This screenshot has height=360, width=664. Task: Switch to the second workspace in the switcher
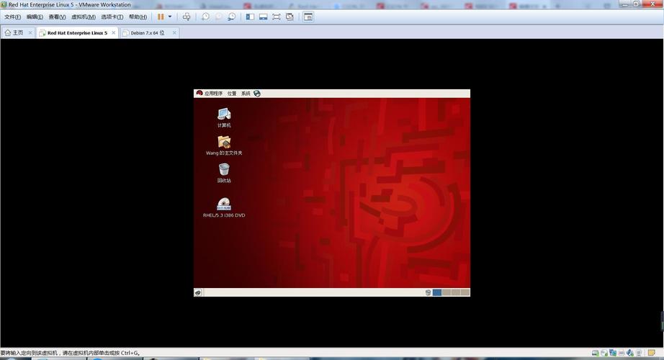click(447, 292)
